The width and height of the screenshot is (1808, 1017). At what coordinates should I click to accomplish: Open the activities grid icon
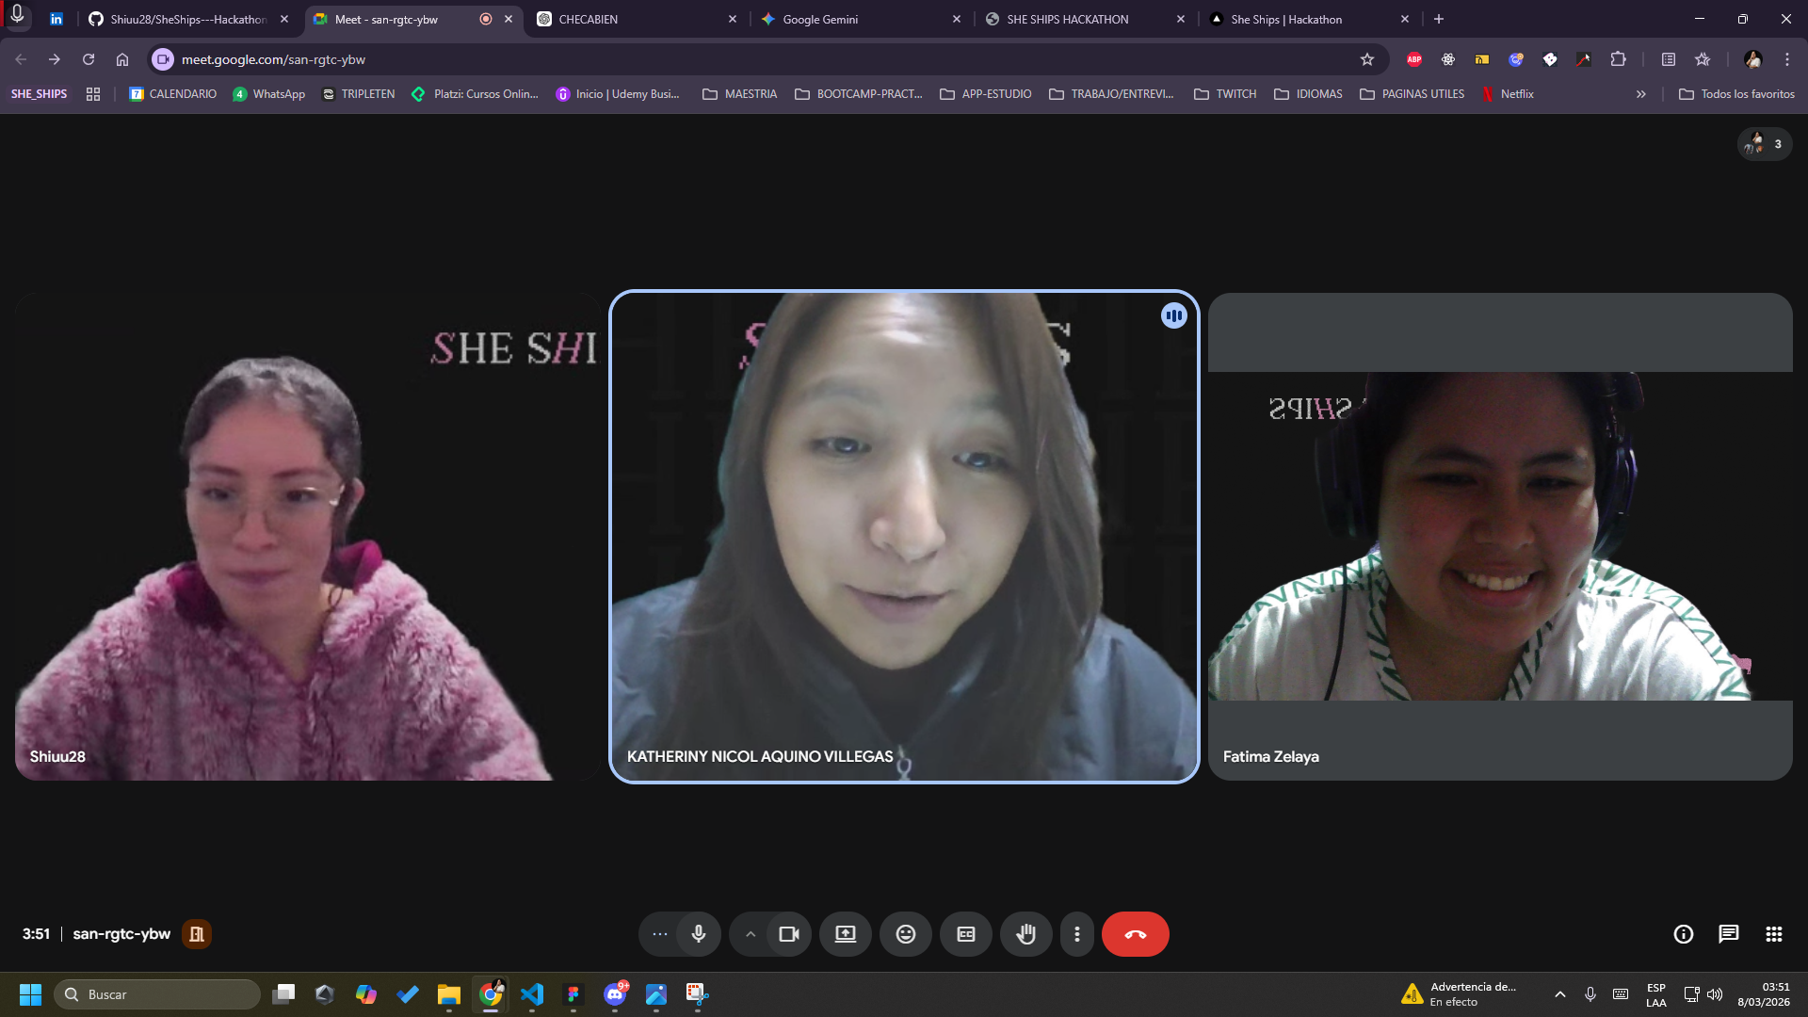click(1773, 934)
